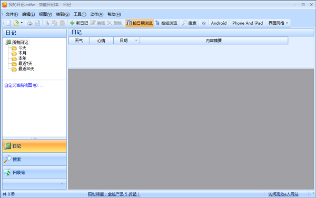
Task: Click 访问高效e人网站 link
Action: coord(283,194)
